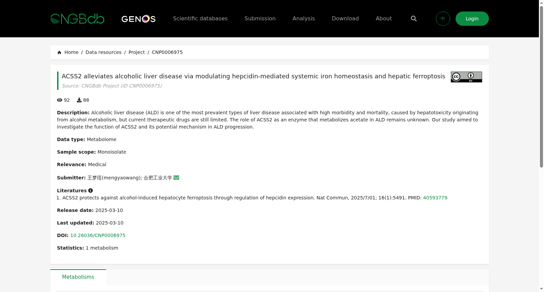Select the Metabolisms tab
Image resolution: width=544 pixels, height=292 pixels.
(x=78, y=277)
